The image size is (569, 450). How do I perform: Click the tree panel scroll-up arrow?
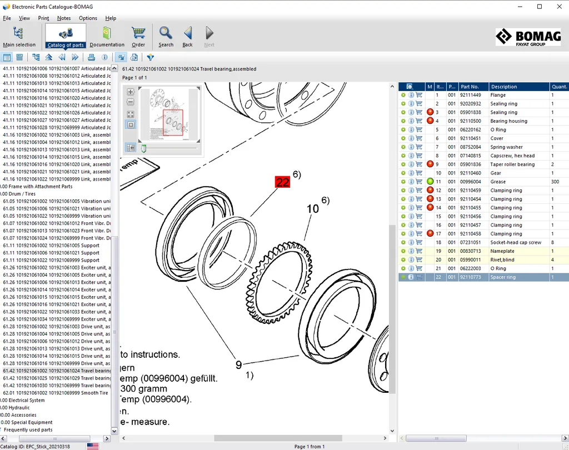pos(114,68)
